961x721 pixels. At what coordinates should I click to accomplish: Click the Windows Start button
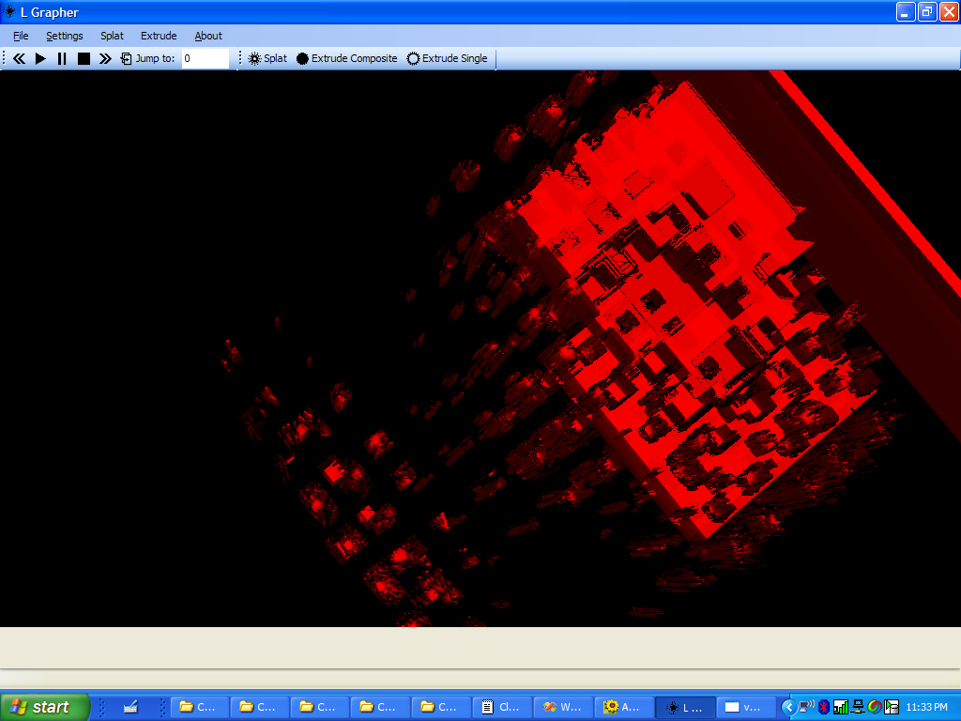point(45,707)
